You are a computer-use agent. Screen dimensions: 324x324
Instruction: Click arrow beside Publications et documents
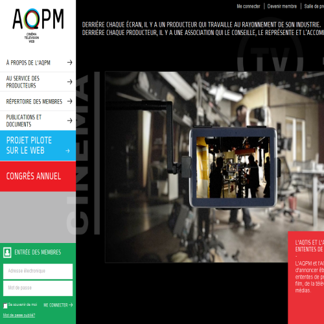[69, 121]
